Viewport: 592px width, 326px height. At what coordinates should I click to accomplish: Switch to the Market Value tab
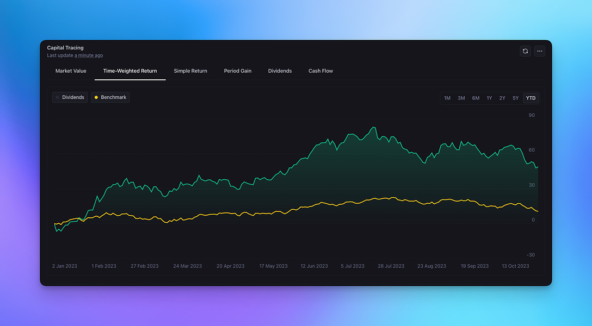point(71,71)
